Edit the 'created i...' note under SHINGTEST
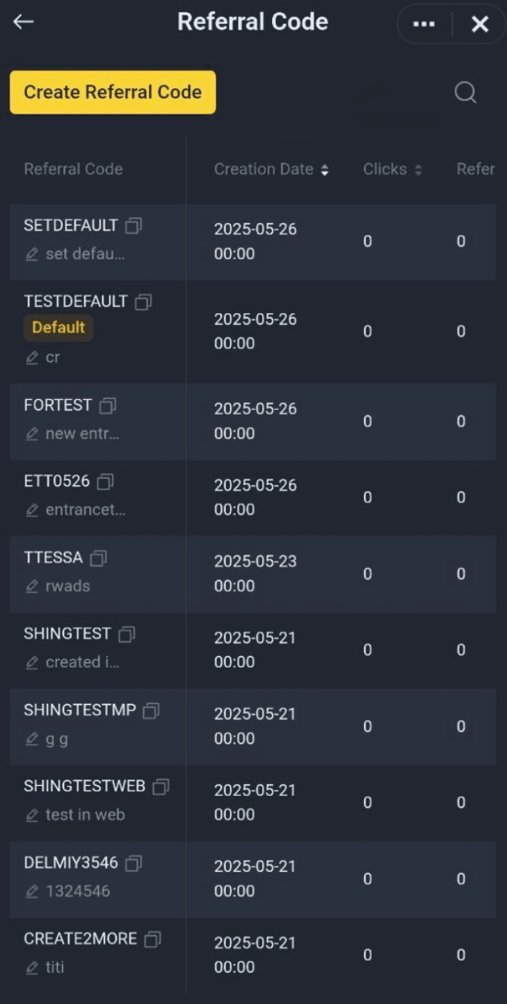507x1004 pixels. [x=32, y=663]
